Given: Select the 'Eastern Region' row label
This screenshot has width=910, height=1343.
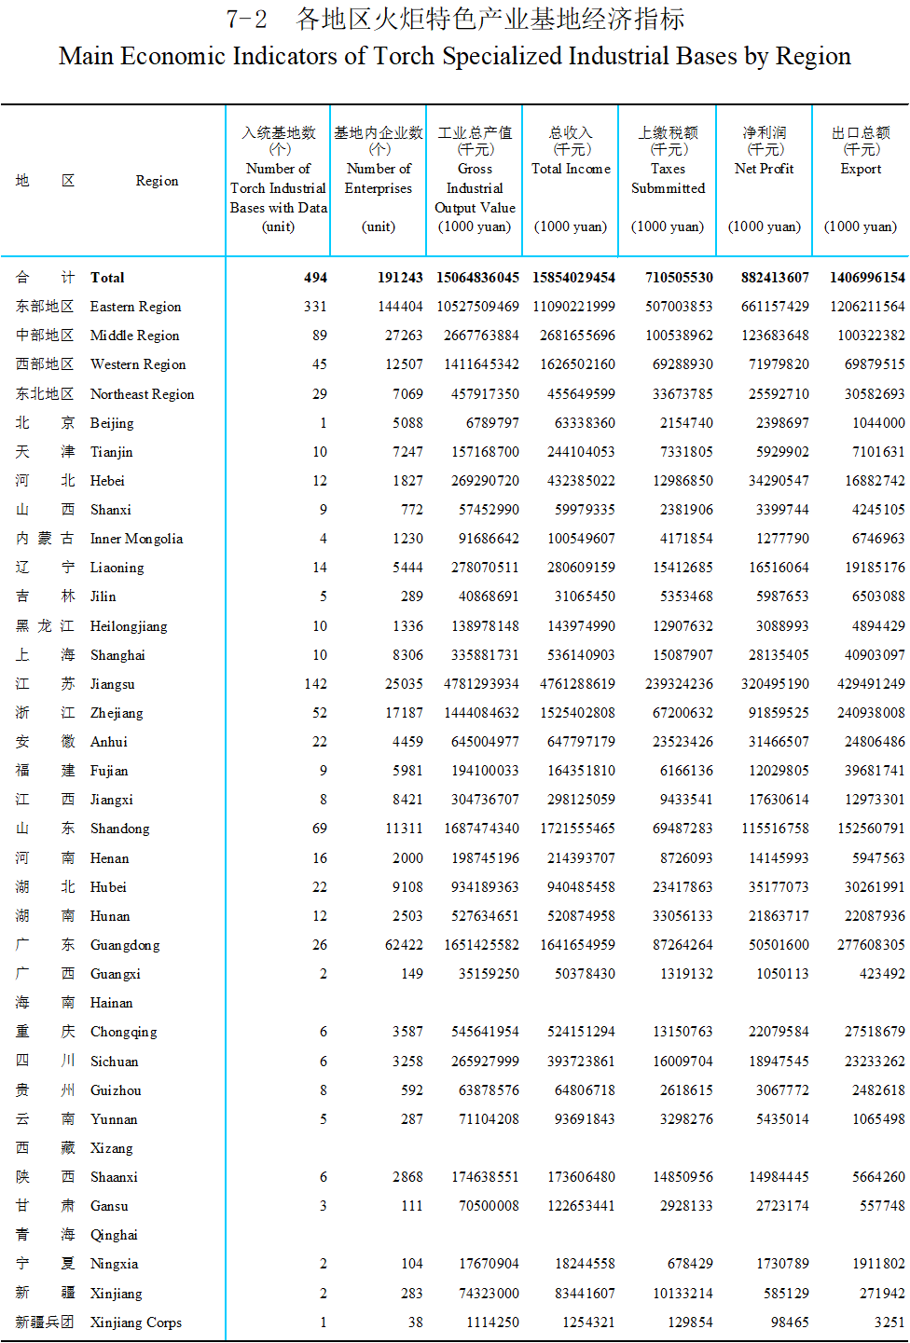Looking at the screenshot, I should [135, 307].
